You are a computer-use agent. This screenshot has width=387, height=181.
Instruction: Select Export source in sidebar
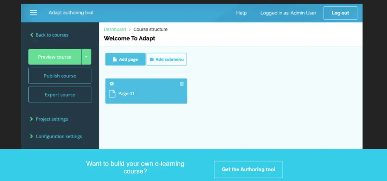(60, 95)
